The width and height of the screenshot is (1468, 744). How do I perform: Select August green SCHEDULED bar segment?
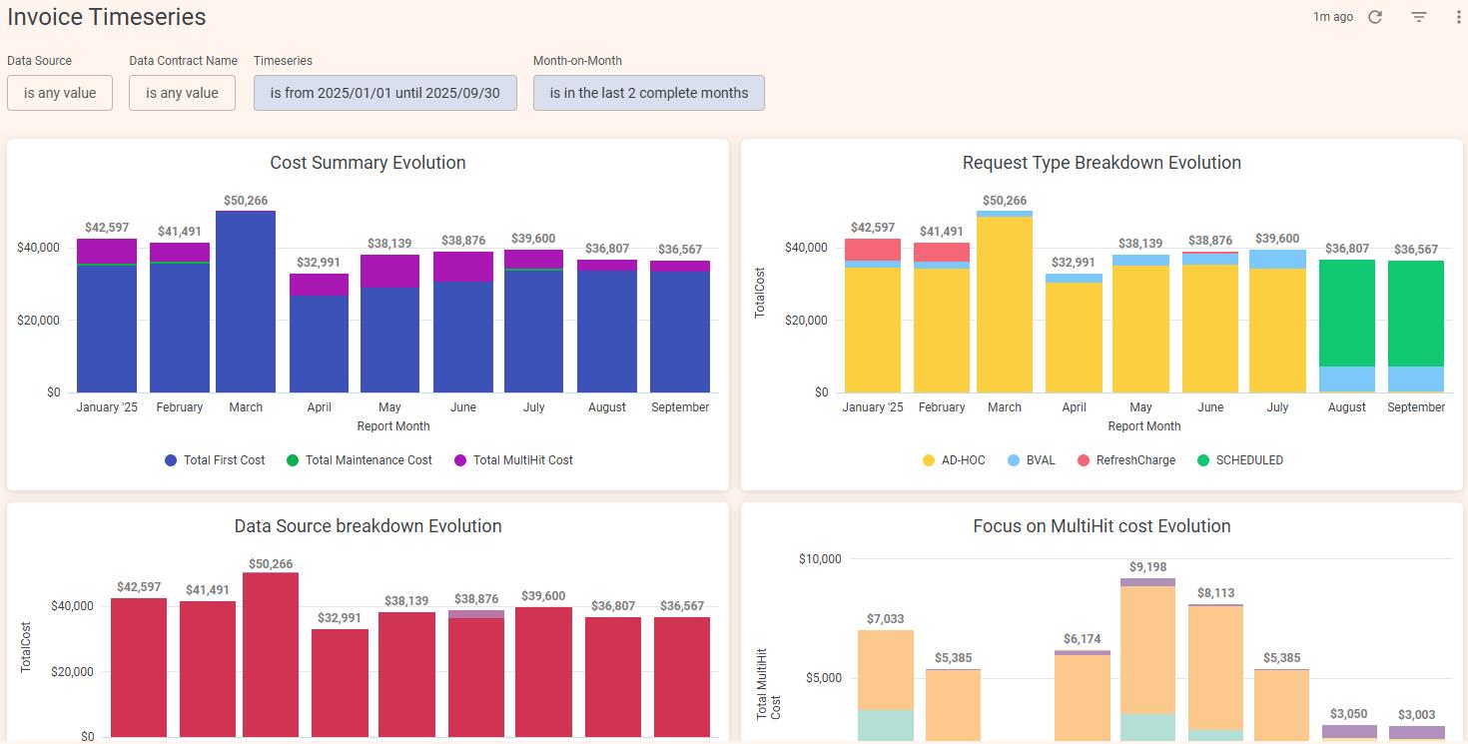click(x=1346, y=312)
